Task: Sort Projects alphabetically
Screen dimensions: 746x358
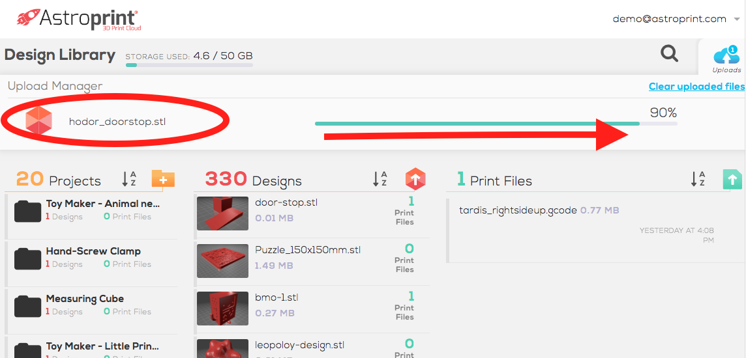Action: (x=129, y=179)
